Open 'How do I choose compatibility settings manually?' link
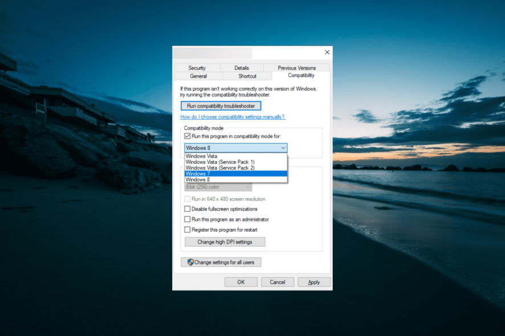505x336 pixels. coord(233,117)
